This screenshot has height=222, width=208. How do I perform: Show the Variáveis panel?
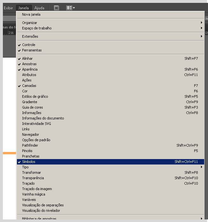[111, 200]
